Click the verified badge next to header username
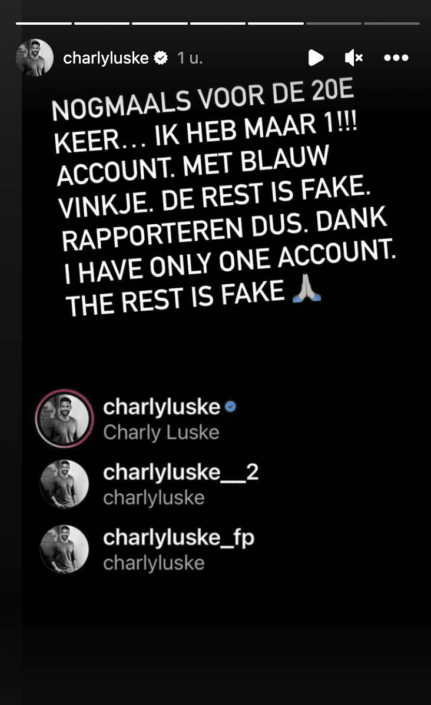Viewport: 431px width, 705px height. tap(161, 58)
